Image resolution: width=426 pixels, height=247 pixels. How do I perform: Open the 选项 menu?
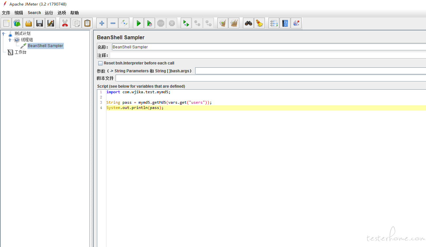(62, 13)
